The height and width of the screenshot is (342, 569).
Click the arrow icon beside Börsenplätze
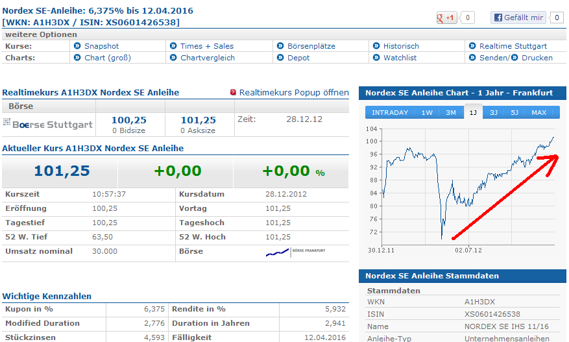280,46
